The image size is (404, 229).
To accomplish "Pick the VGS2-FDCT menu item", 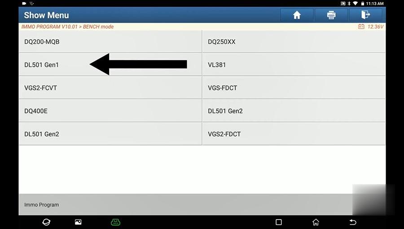I will click(294, 134).
